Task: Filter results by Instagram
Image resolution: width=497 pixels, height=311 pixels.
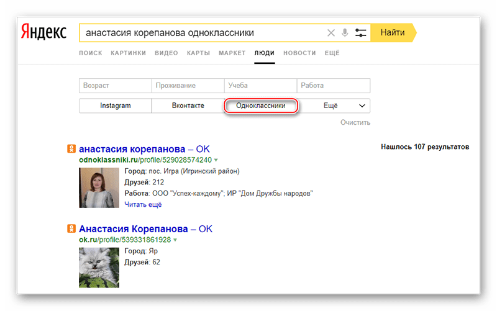Action: pyautogui.click(x=116, y=106)
